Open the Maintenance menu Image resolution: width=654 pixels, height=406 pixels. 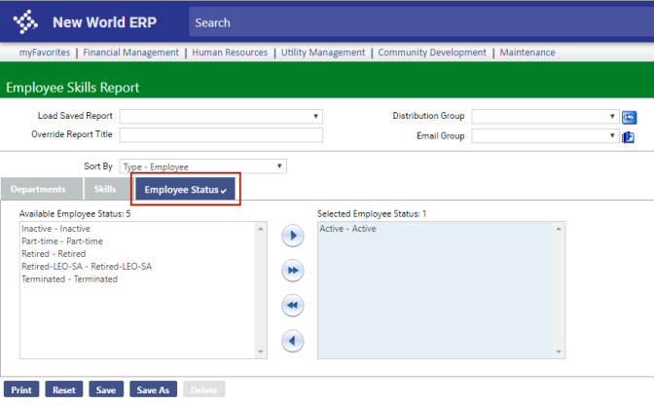527,53
